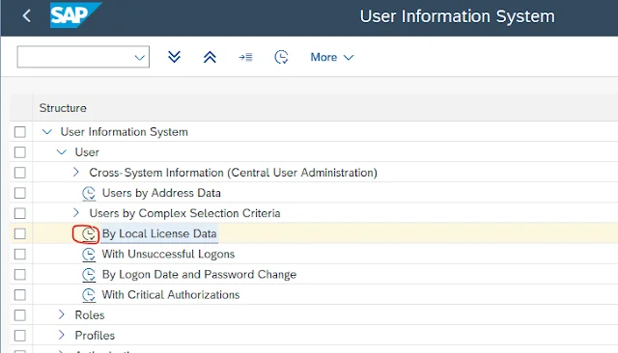Click the SAP logo
Viewport: 618px width, 353px height.
pyautogui.click(x=75, y=15)
